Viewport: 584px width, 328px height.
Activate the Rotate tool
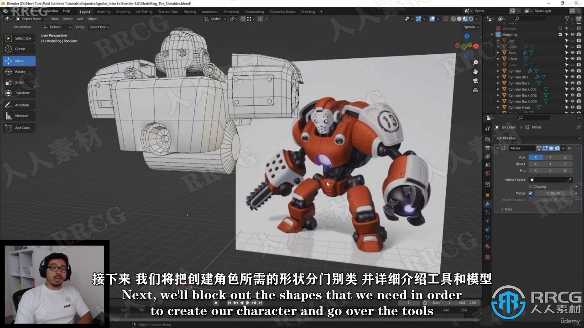(19, 72)
